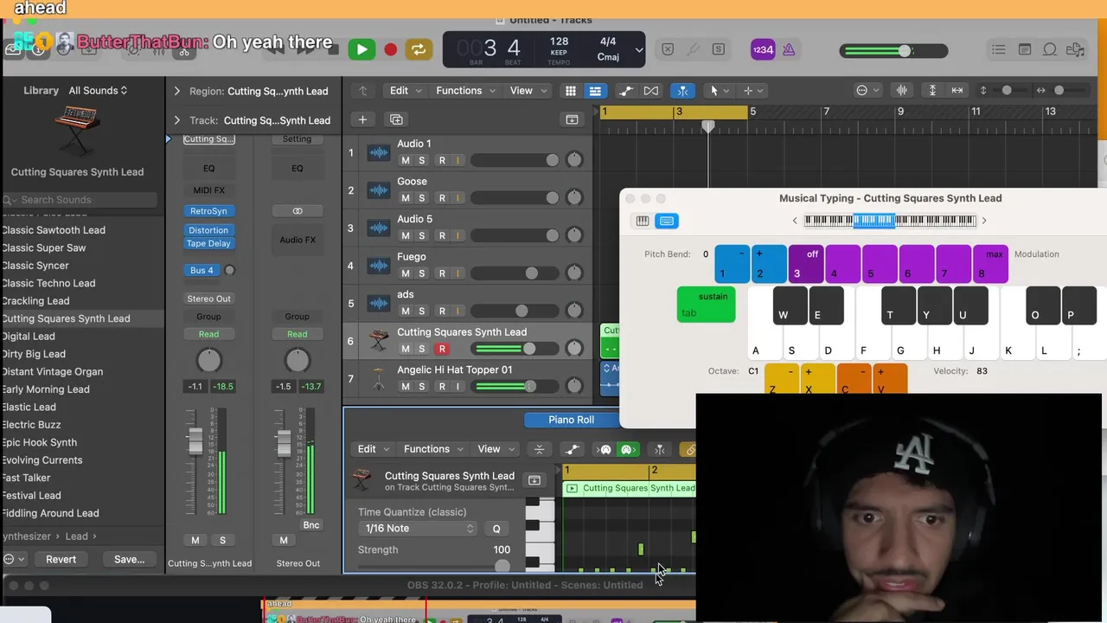Toggle the yellow Cycle loop button
This screenshot has width=1107, height=623.
[419, 50]
